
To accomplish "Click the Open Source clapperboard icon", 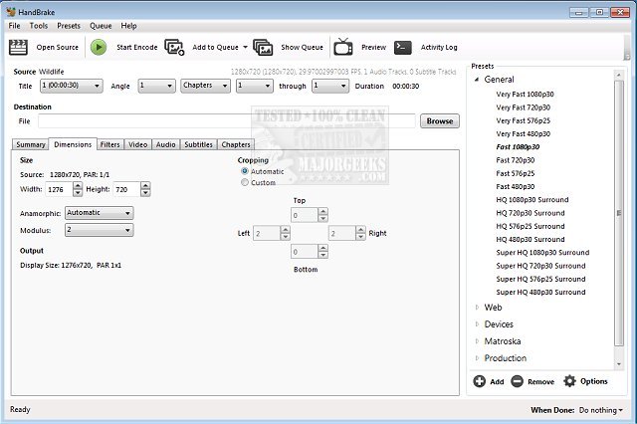I will coord(18,47).
